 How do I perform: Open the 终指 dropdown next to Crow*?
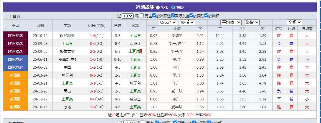coord(187,22)
